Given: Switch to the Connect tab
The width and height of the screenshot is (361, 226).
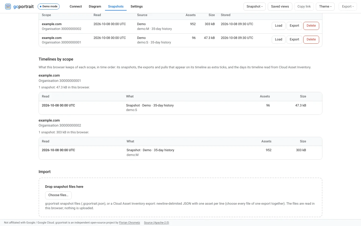Looking at the screenshot, I should click(x=76, y=7).
